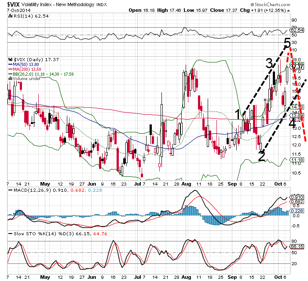Click the '7-Oct-2014' date
The image size is (308, 281).
pos(18,11)
